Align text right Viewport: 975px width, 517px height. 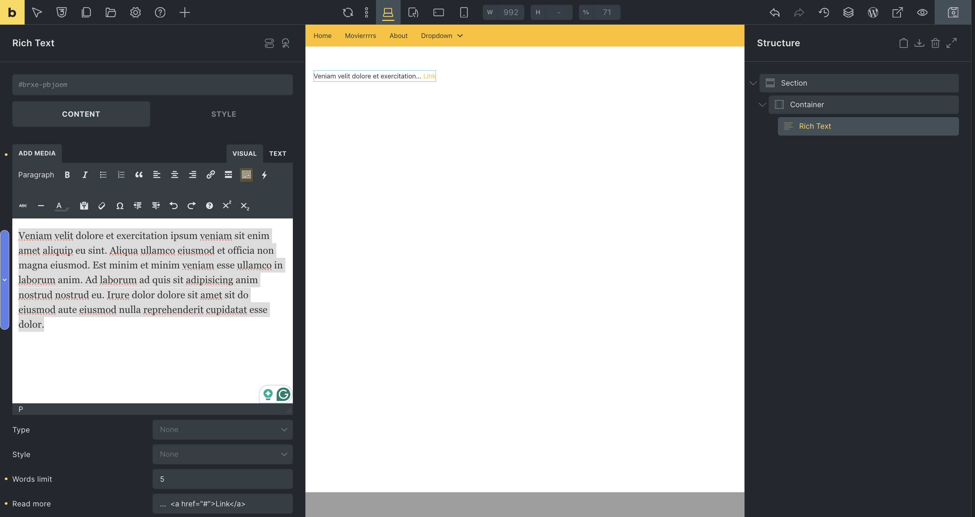coord(192,175)
